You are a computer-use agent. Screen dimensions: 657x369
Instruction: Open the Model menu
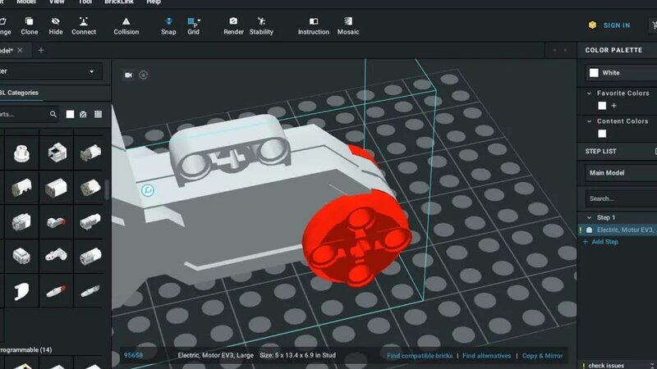(x=26, y=2)
